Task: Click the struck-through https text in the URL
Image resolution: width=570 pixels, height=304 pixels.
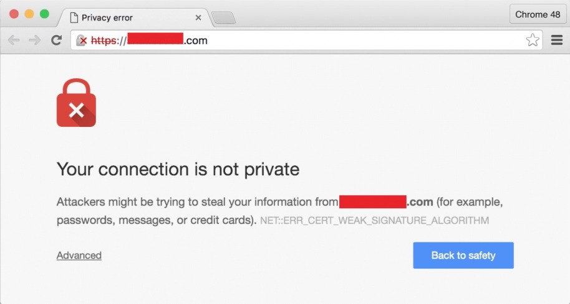Action: point(104,40)
